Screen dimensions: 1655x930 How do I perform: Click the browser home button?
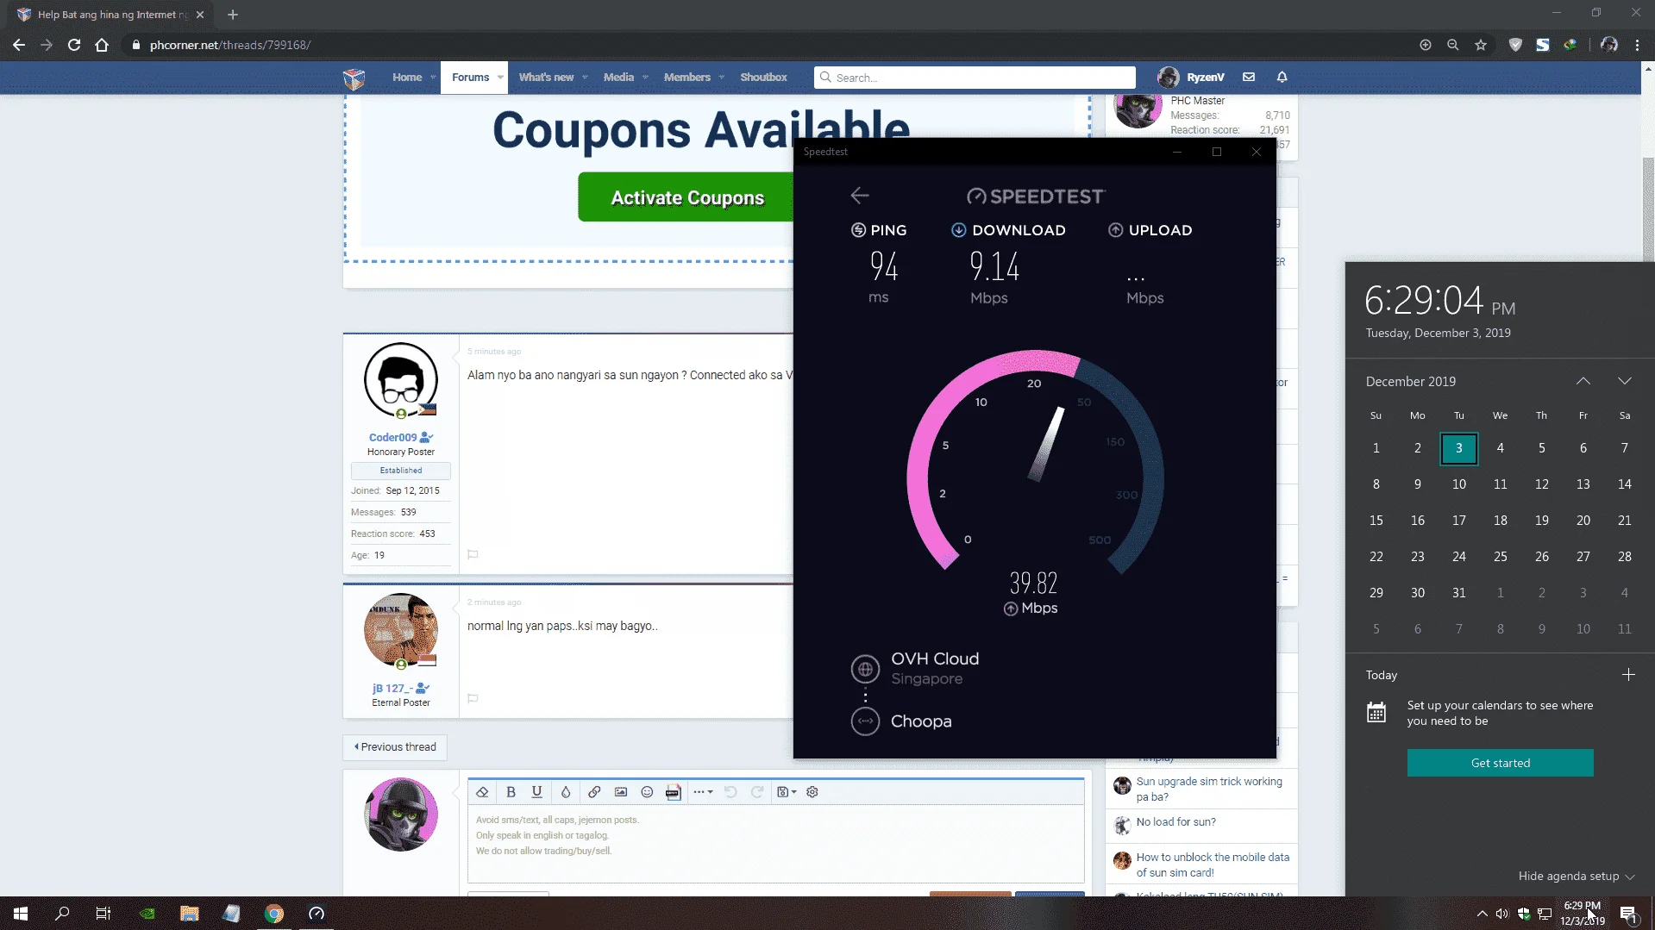(x=102, y=45)
